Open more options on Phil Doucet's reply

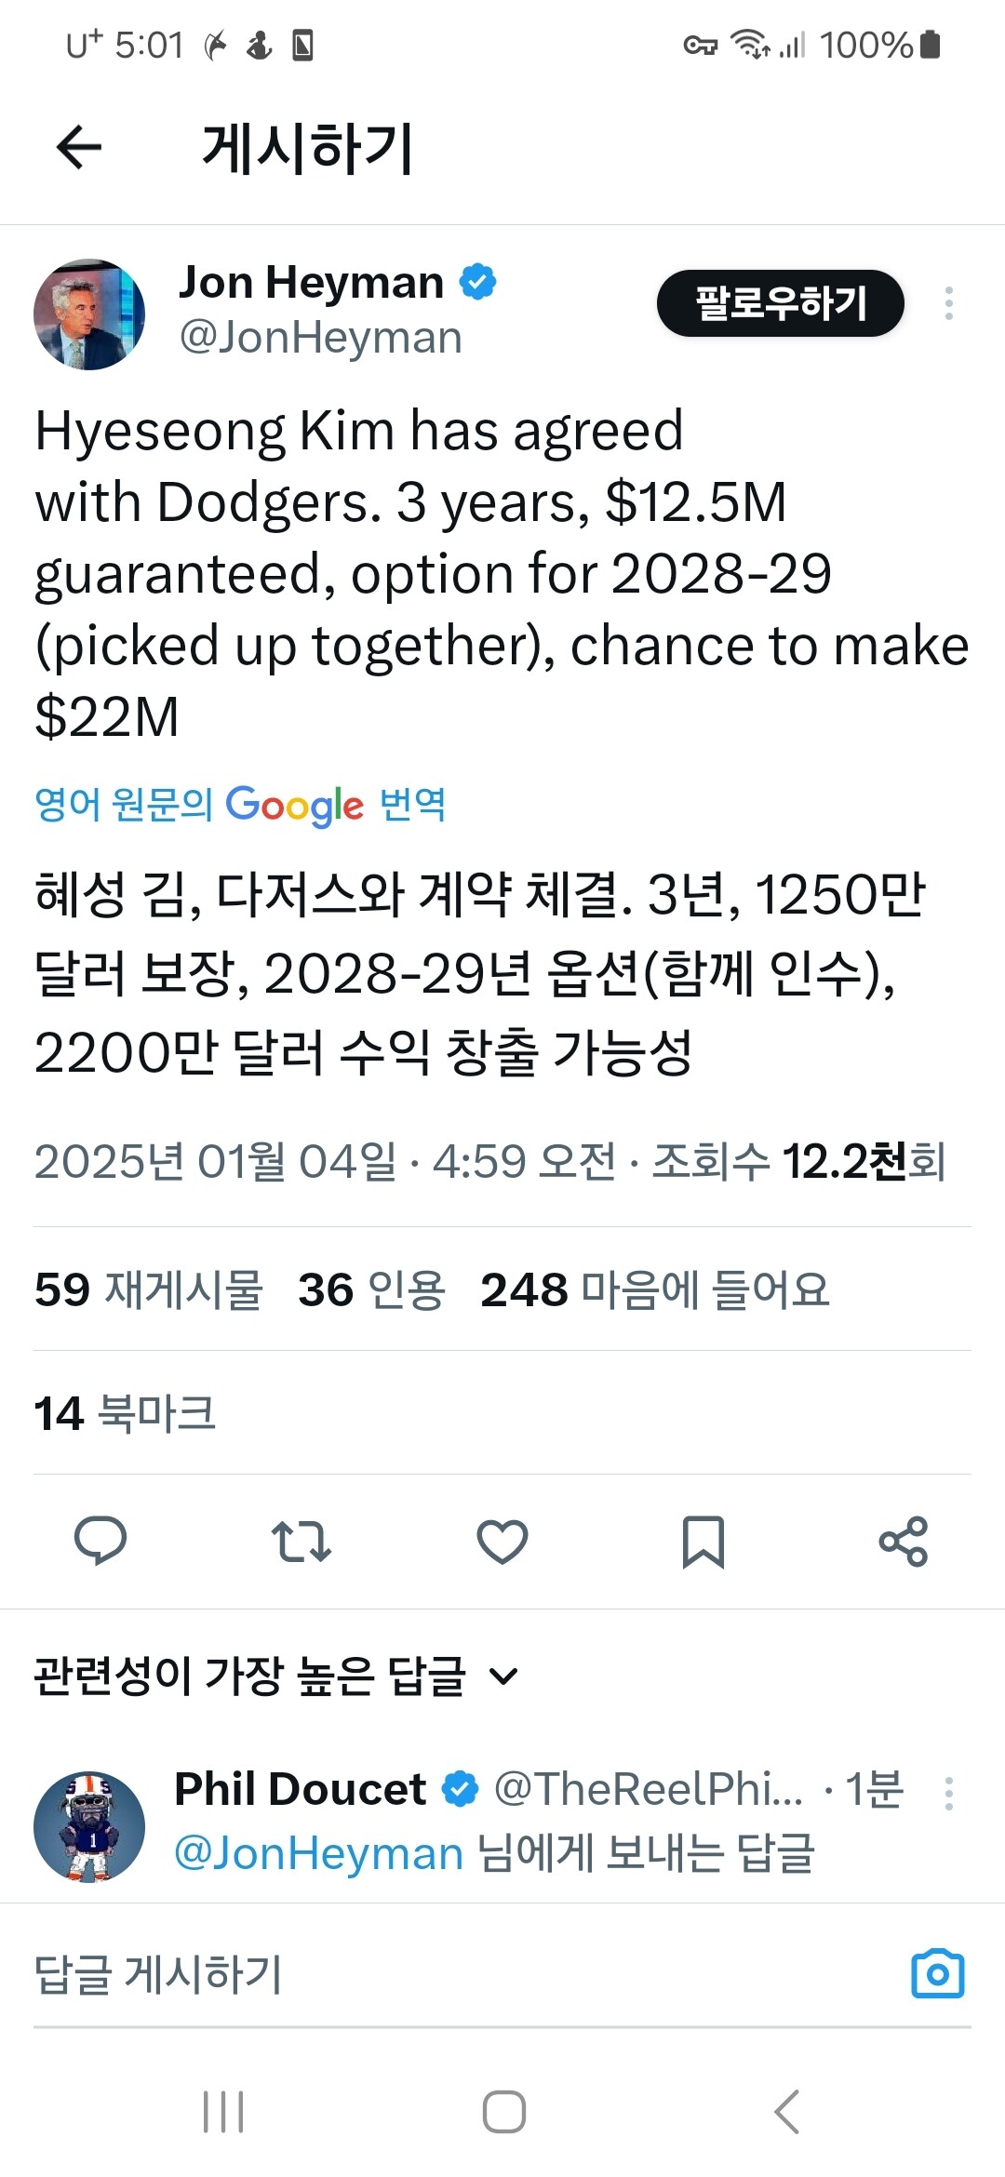click(x=948, y=1793)
